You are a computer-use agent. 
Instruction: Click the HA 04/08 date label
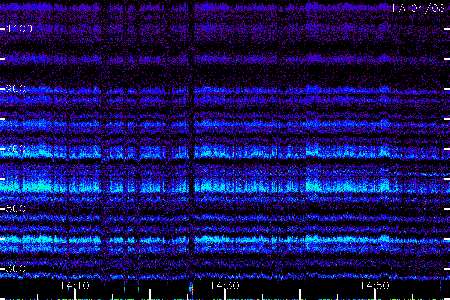tap(419, 8)
